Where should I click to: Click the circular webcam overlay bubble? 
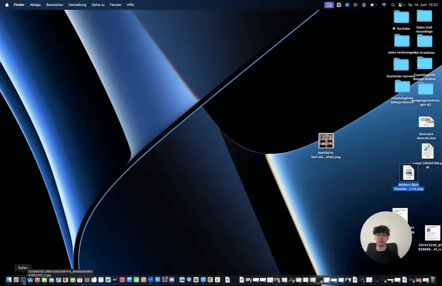386,237
